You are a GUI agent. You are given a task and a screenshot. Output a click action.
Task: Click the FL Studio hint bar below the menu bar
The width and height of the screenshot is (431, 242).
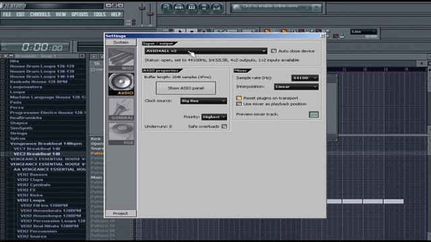coord(62,22)
